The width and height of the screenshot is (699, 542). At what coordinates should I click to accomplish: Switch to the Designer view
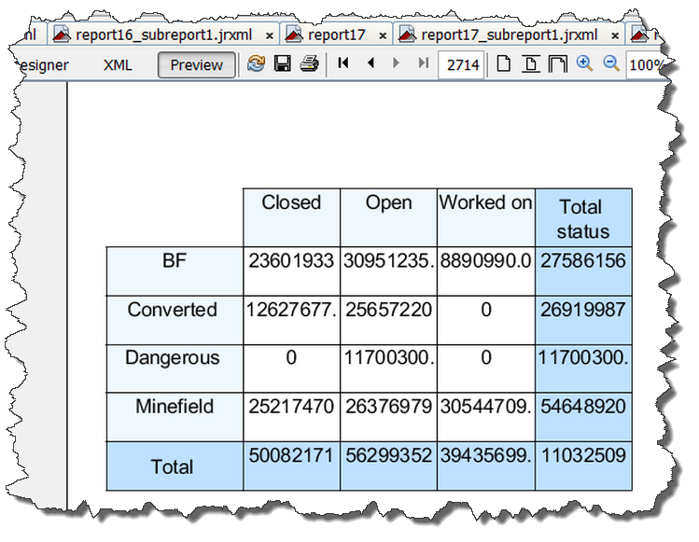pyautogui.click(x=41, y=65)
